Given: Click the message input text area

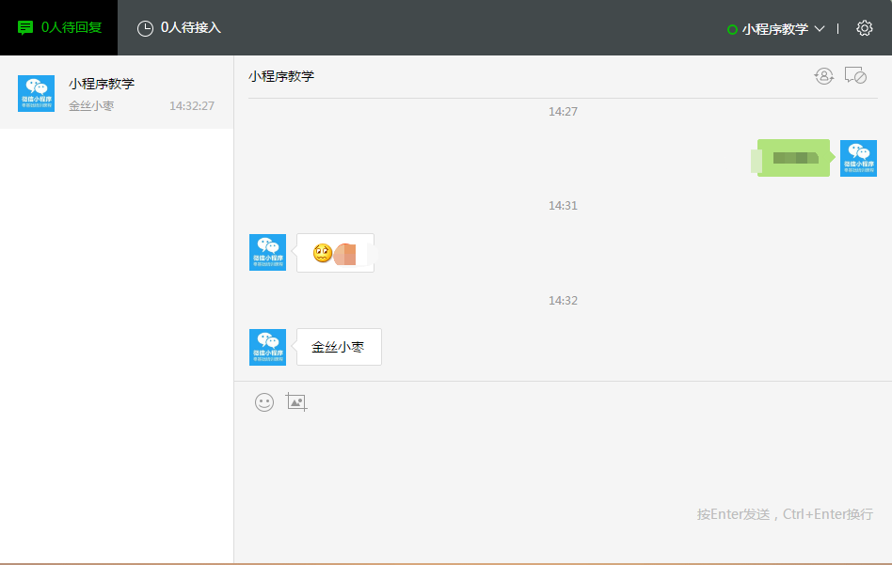Looking at the screenshot, I should (563, 461).
